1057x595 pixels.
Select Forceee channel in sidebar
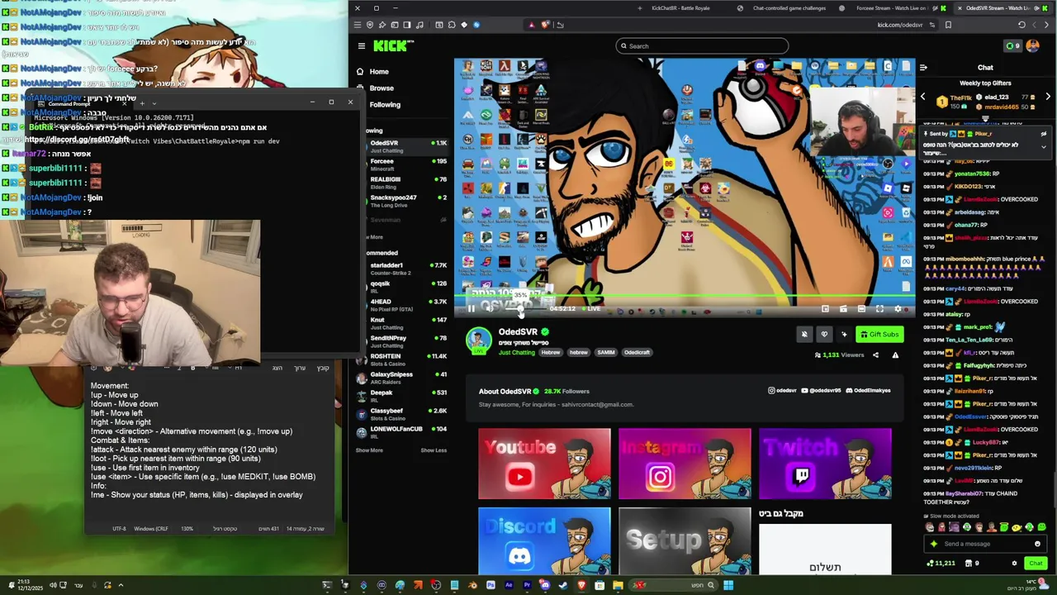(x=408, y=164)
